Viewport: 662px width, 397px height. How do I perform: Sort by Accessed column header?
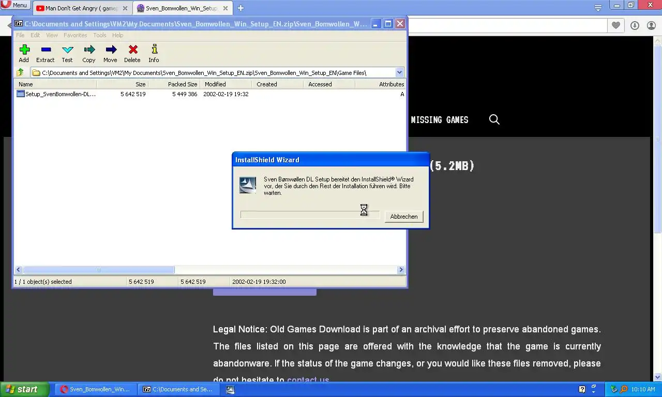[329, 84]
